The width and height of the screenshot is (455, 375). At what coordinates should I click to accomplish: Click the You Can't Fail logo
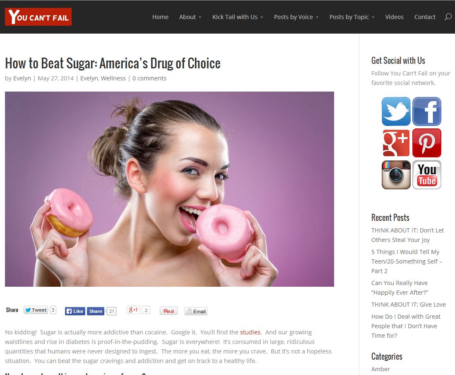point(39,17)
